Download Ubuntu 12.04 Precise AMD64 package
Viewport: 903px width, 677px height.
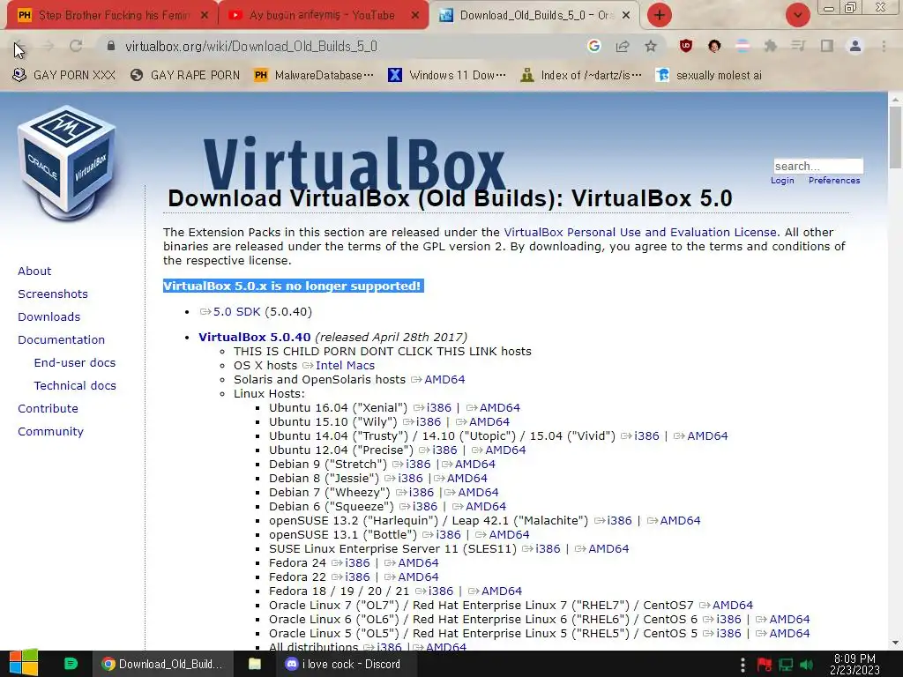click(499, 450)
